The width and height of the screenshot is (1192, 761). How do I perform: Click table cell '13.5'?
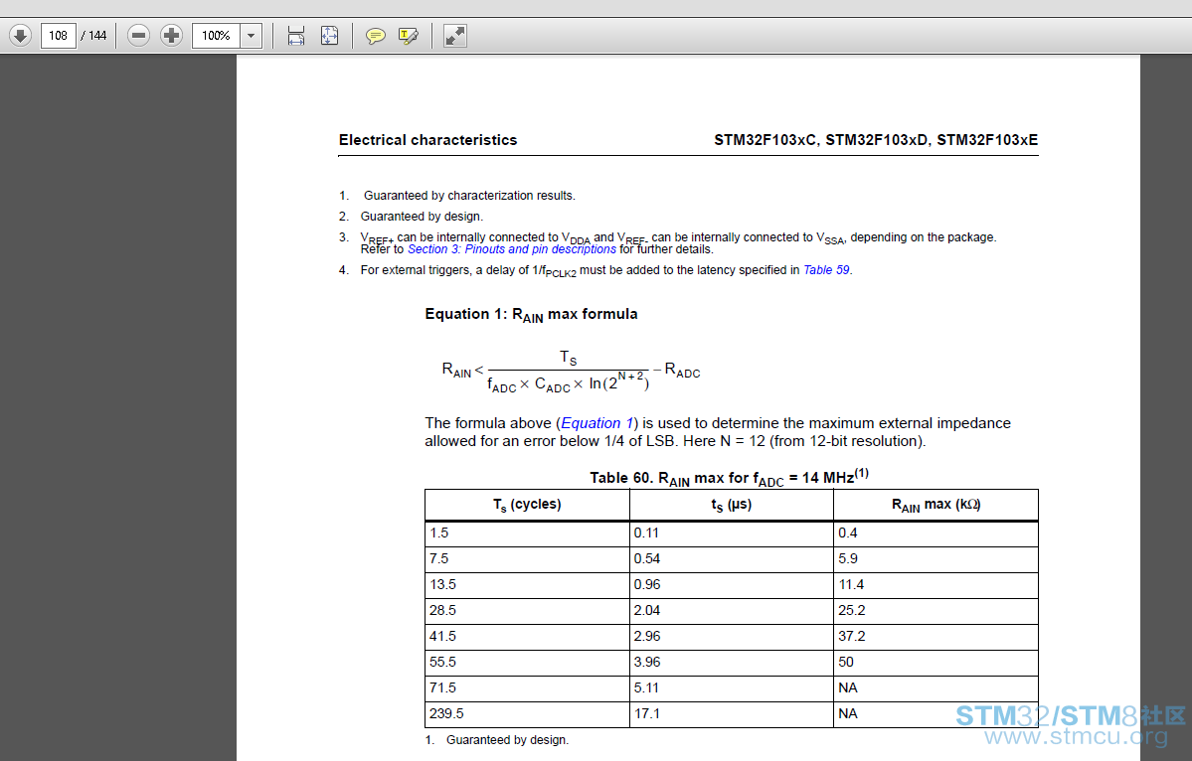point(527,585)
